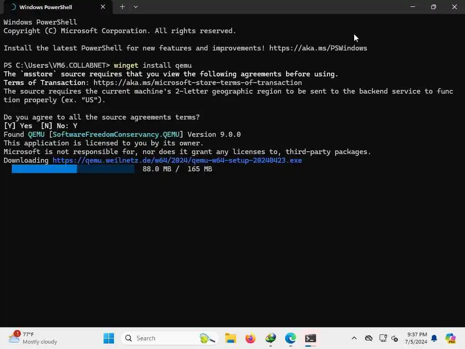Show hidden system tray icons
The width and height of the screenshot is (465, 349).
(x=354, y=338)
